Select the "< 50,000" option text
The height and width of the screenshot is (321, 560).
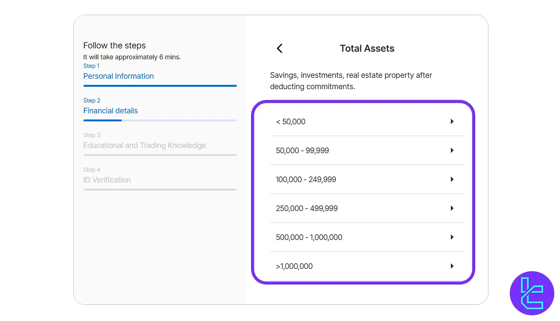(290, 122)
